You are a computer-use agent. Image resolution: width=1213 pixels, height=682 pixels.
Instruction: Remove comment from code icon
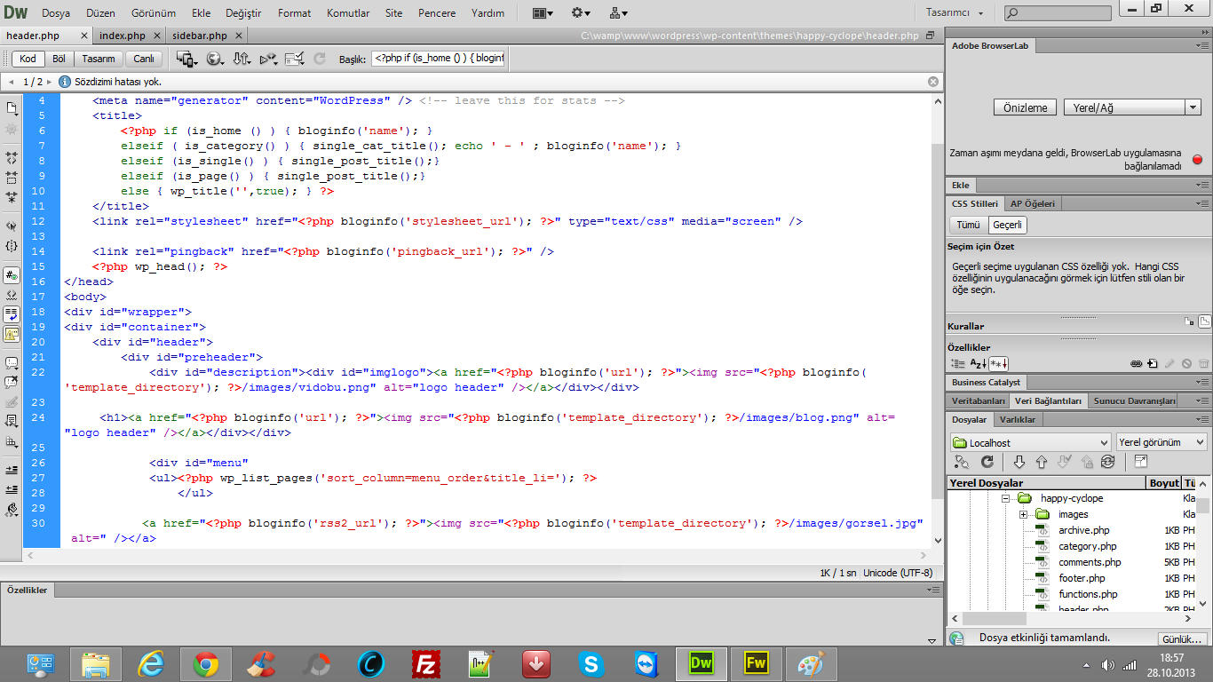point(12,383)
